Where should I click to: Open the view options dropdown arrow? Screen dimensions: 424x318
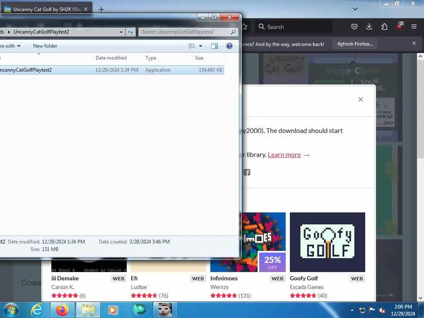[x=201, y=46]
